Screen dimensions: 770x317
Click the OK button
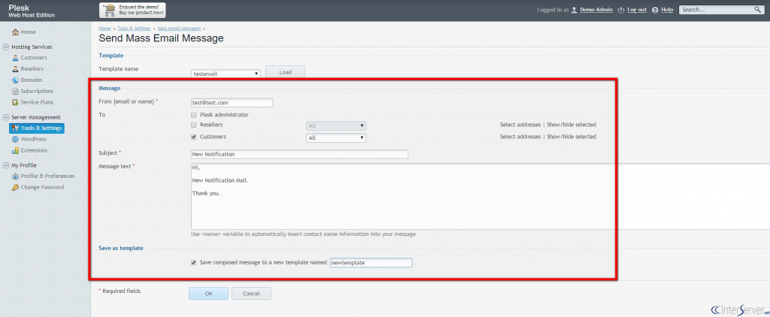(x=209, y=294)
